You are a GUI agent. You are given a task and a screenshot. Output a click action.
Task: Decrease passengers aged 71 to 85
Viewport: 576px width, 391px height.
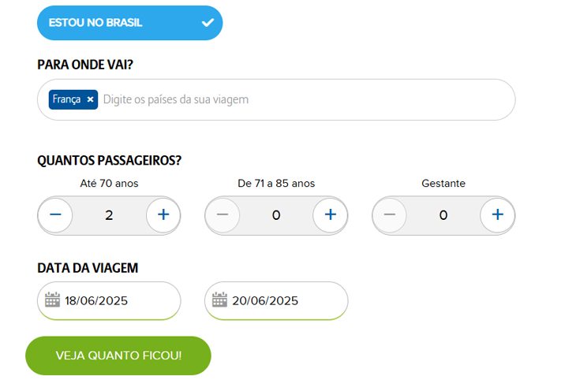tap(223, 214)
